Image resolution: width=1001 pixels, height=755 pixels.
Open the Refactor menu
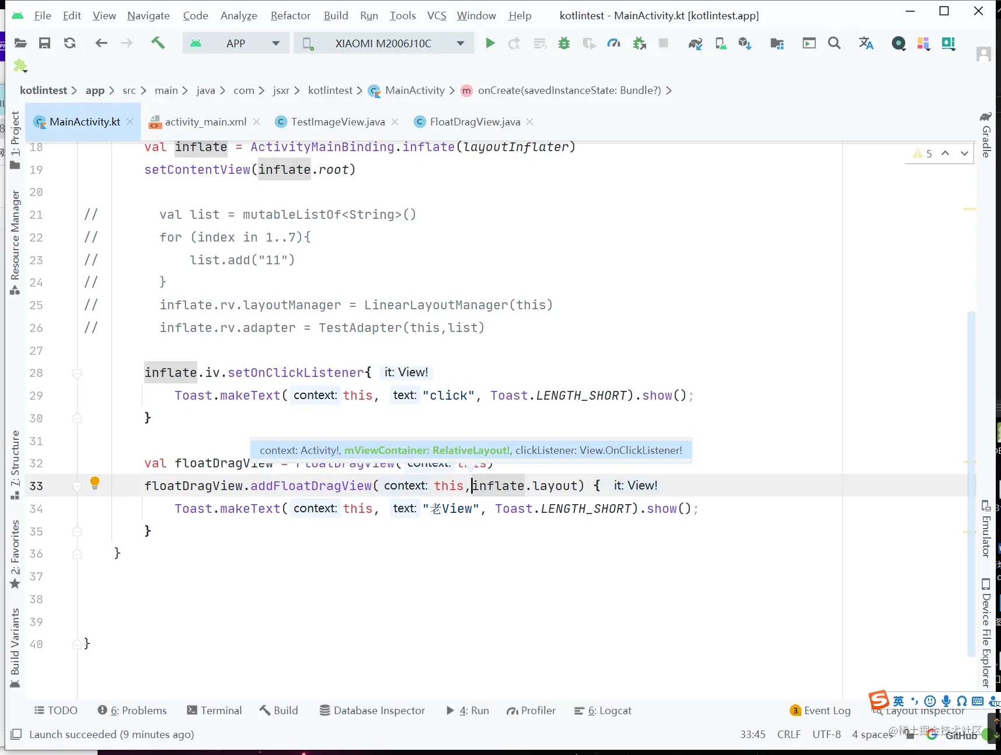tap(290, 16)
